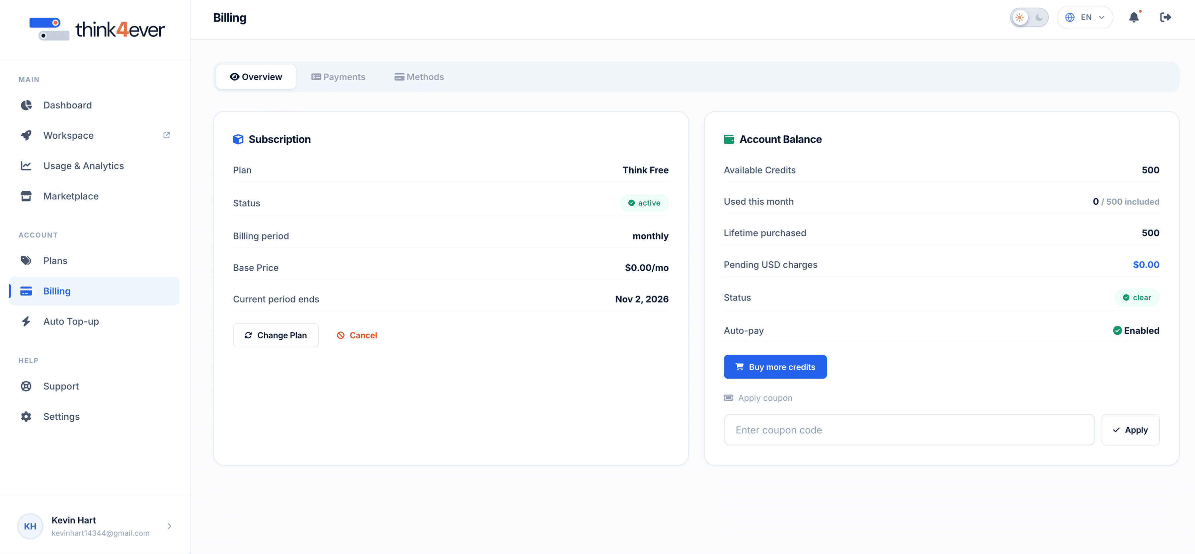Click the Pending USD charges $0.00 value
The width and height of the screenshot is (1195, 554).
(x=1146, y=265)
